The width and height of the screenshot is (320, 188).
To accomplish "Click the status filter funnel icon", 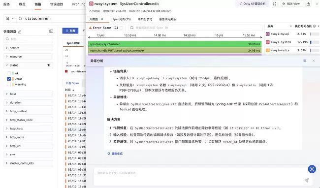I will 49,65.
